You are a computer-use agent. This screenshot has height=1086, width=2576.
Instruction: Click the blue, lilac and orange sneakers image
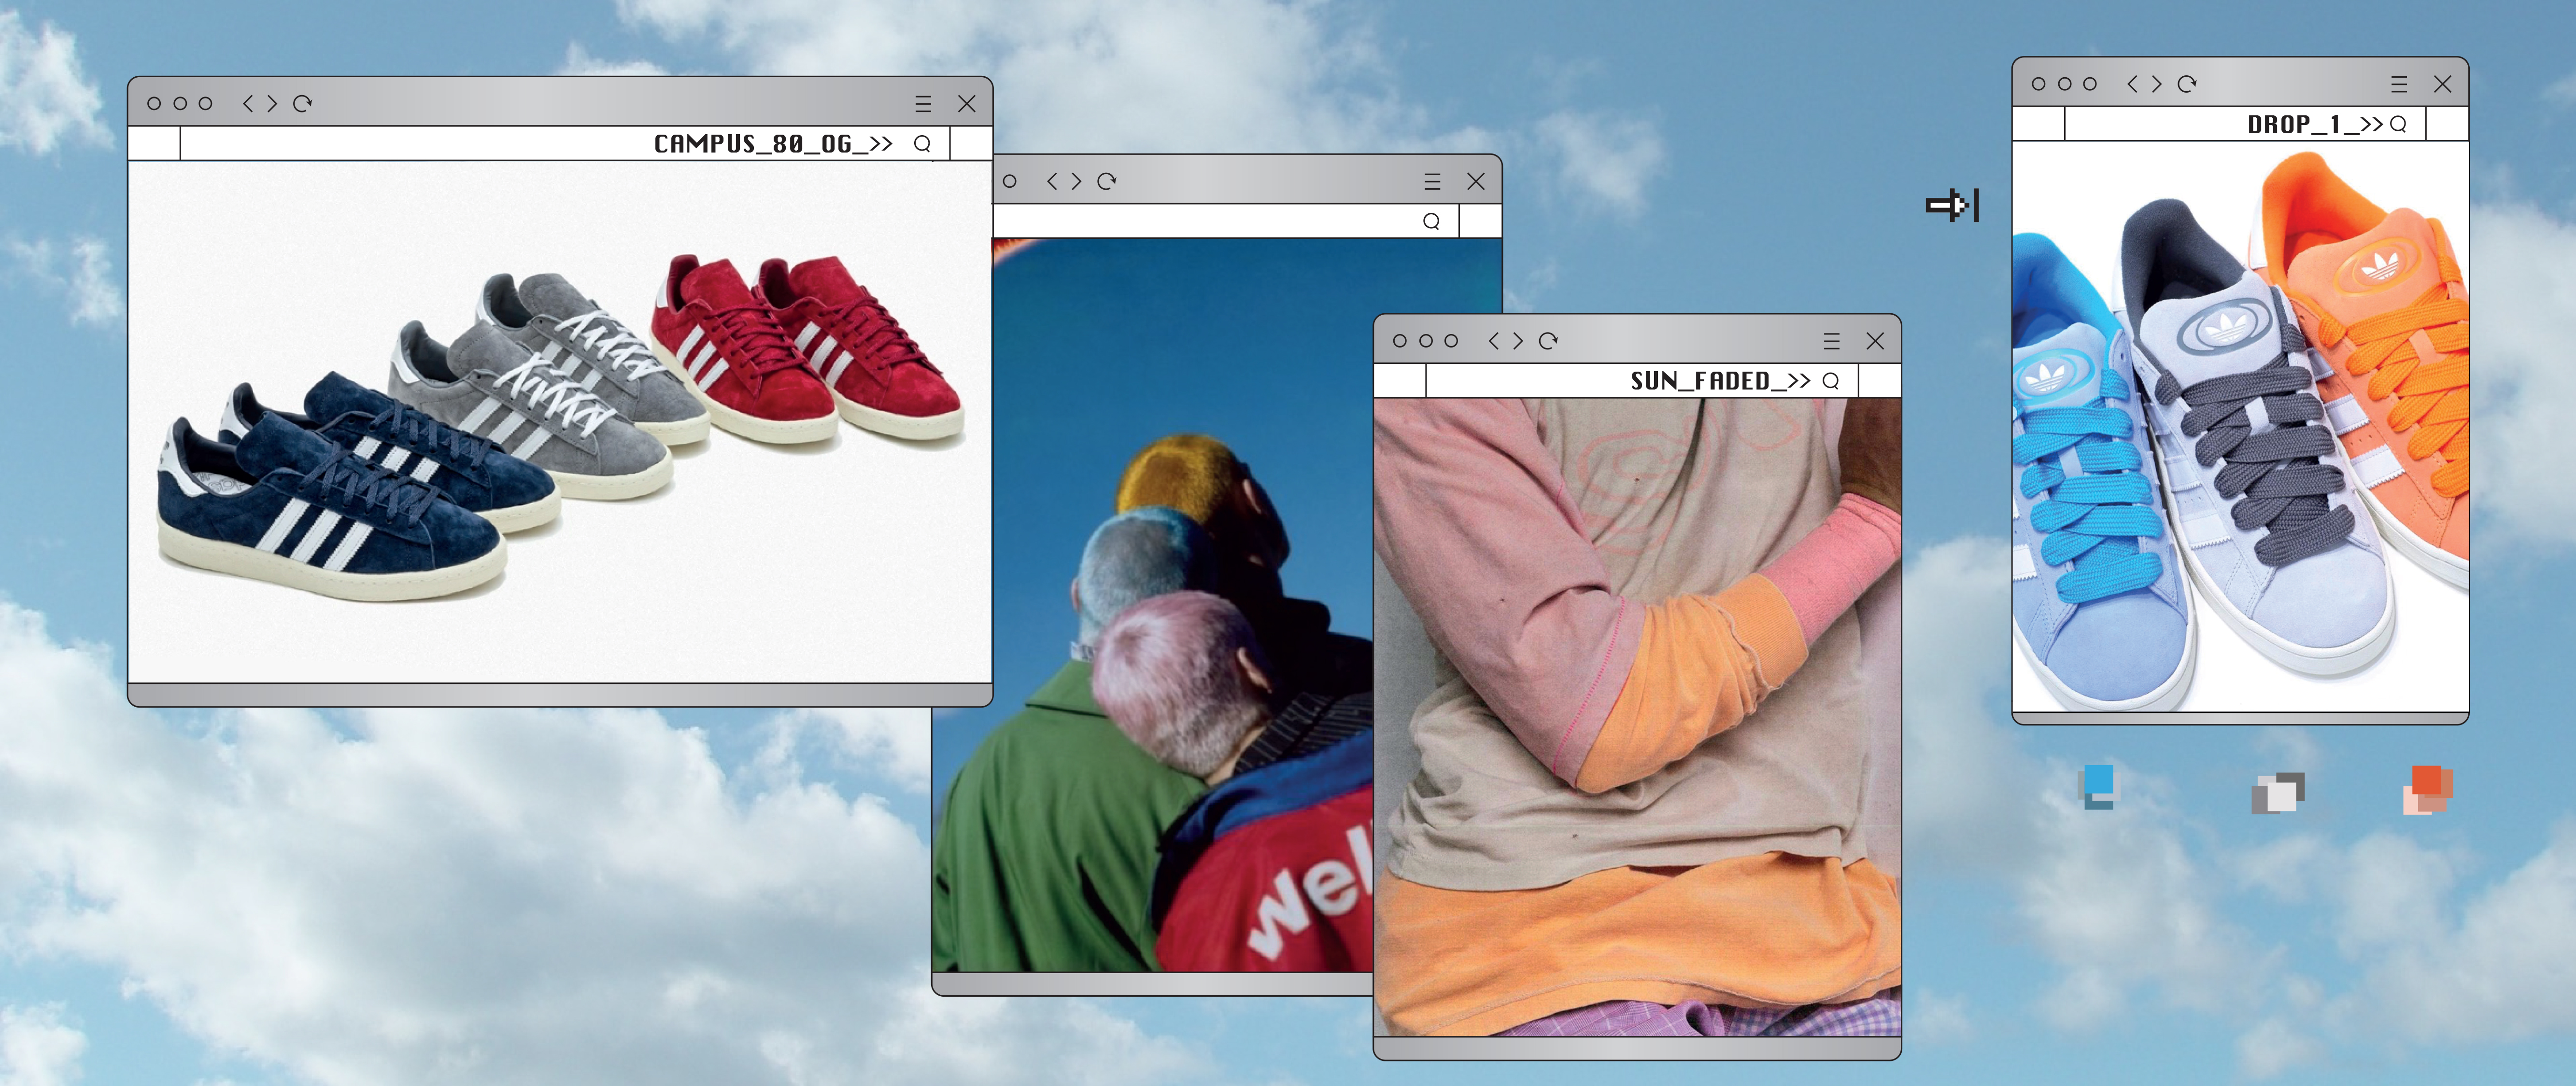2240,428
